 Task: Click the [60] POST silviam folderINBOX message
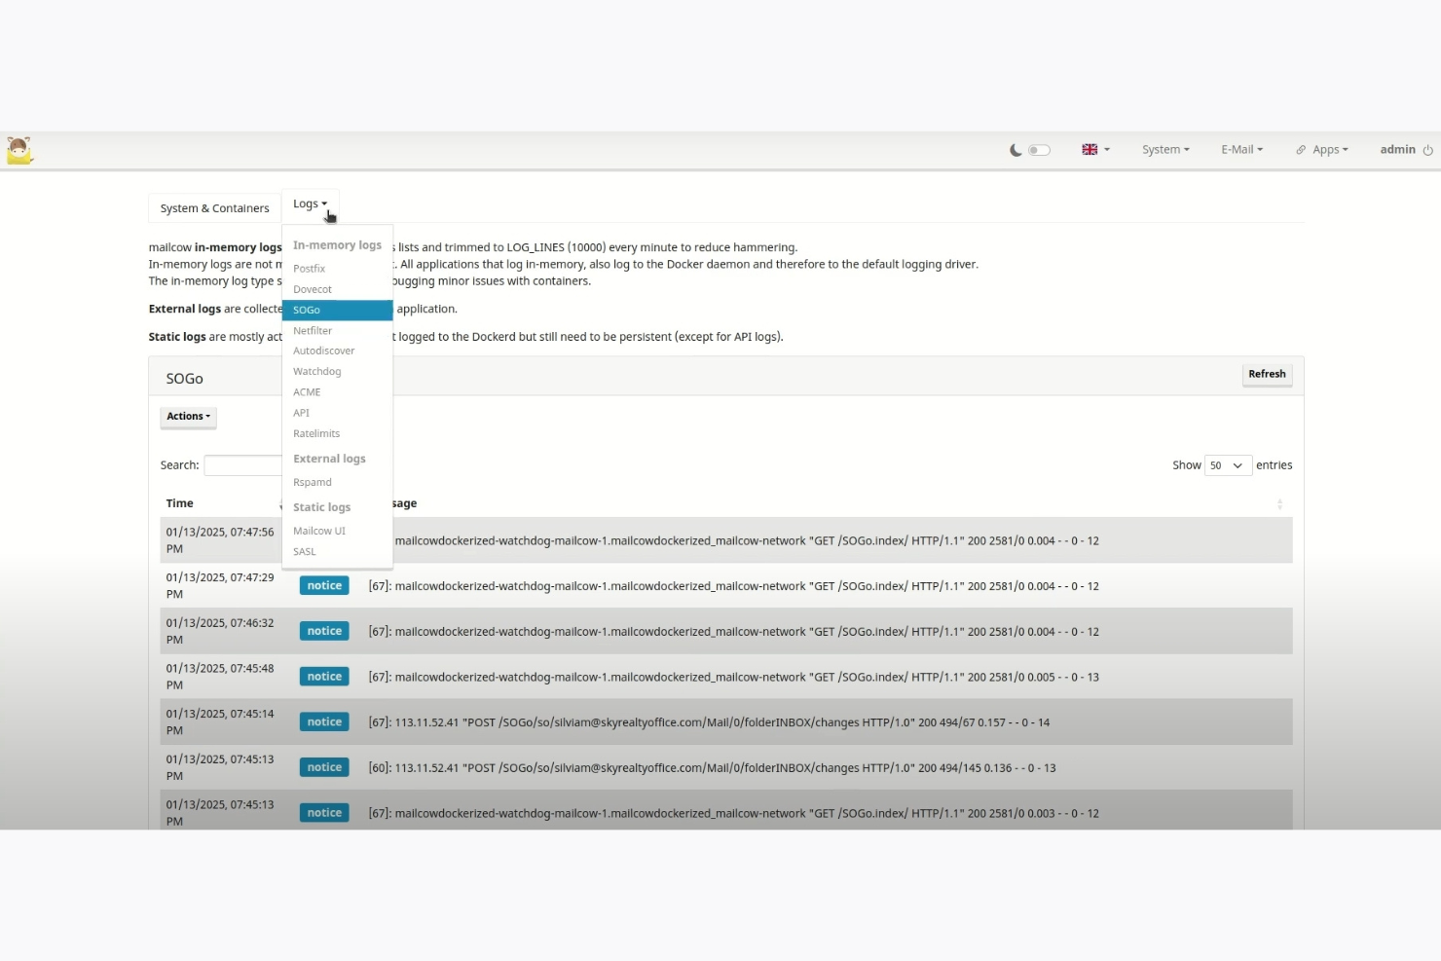712,768
